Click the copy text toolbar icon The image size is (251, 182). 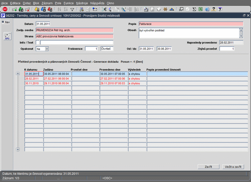tap(110, 9)
